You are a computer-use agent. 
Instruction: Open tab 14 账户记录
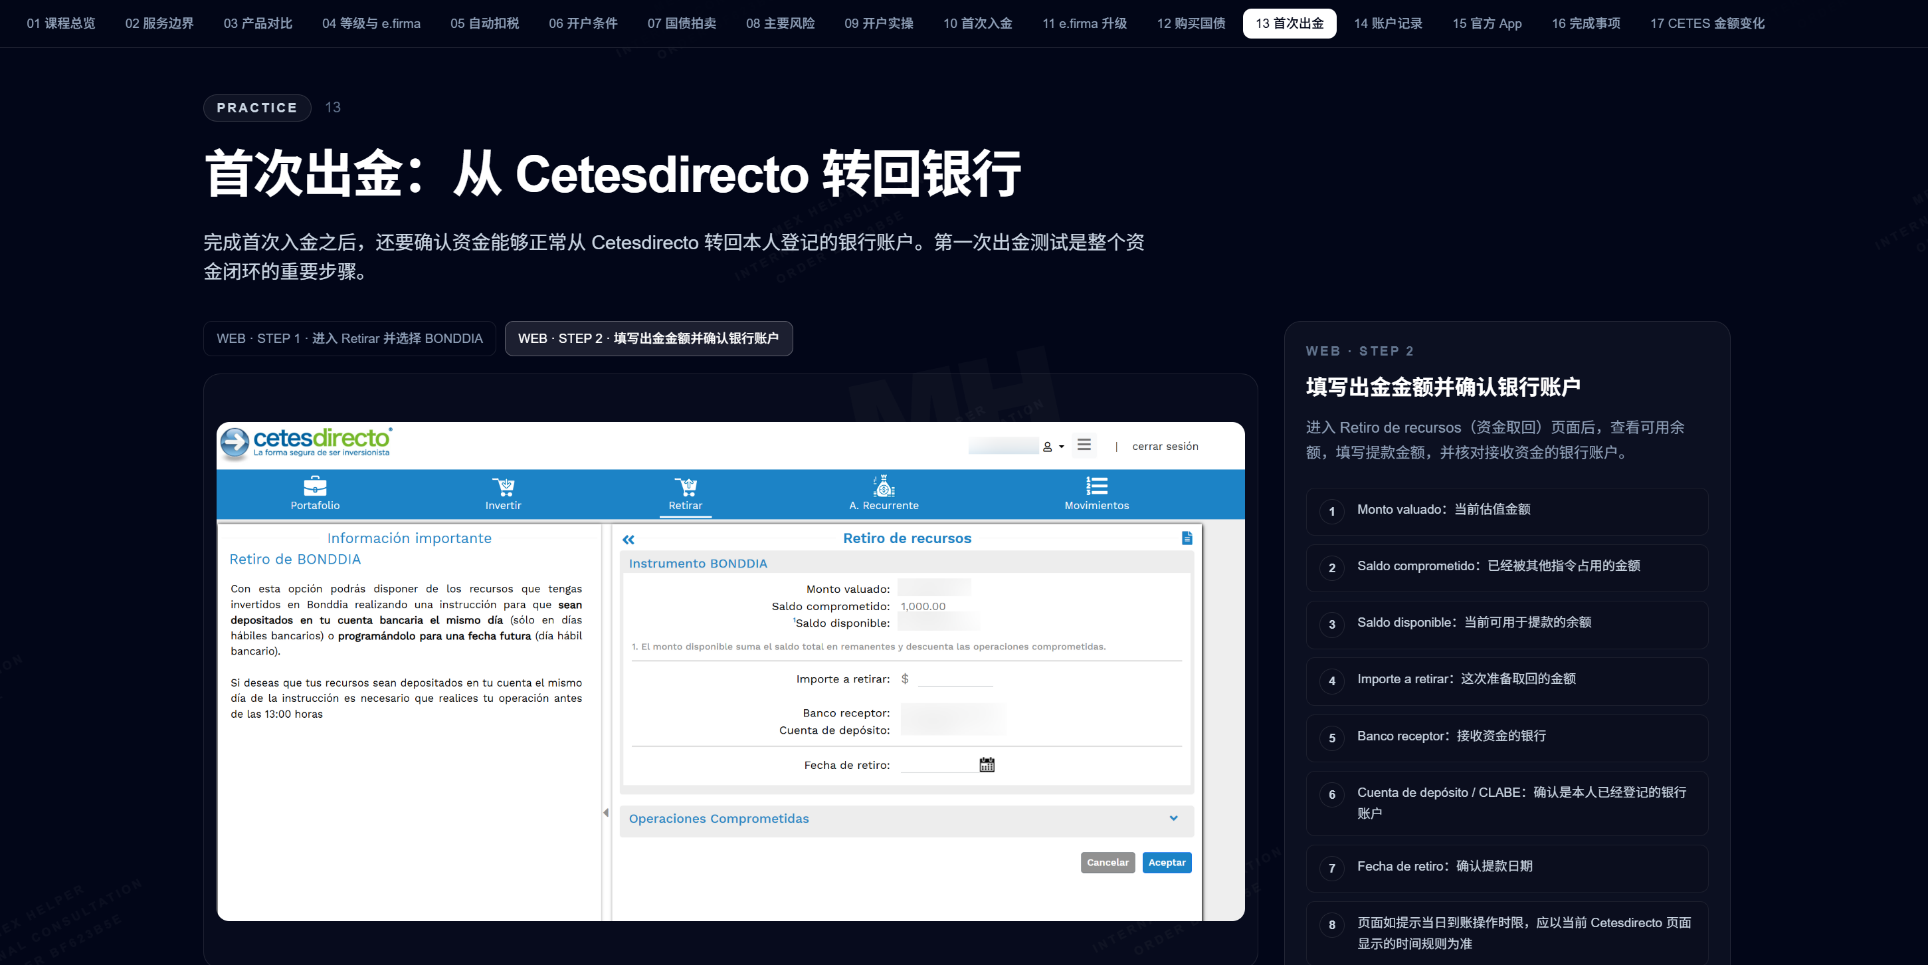(1389, 23)
